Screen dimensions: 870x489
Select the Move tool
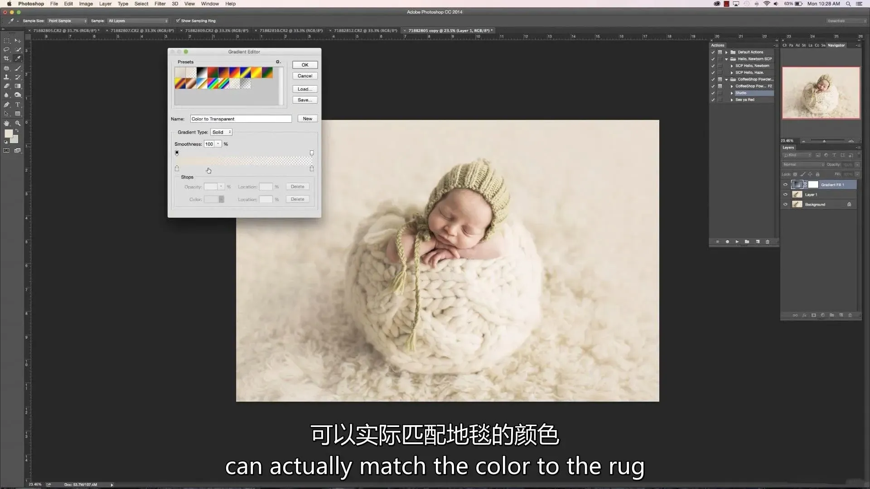[18, 40]
